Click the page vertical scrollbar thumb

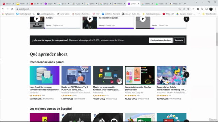tap(217, 39)
